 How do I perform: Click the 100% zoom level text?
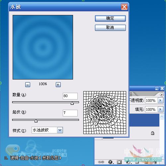coord(43,84)
